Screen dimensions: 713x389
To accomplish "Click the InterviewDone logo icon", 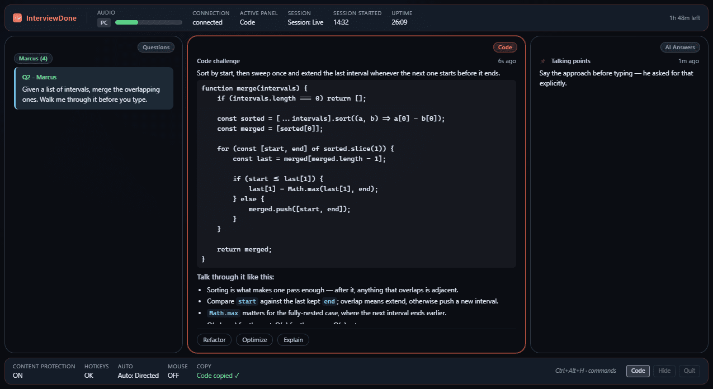I will click(x=17, y=18).
